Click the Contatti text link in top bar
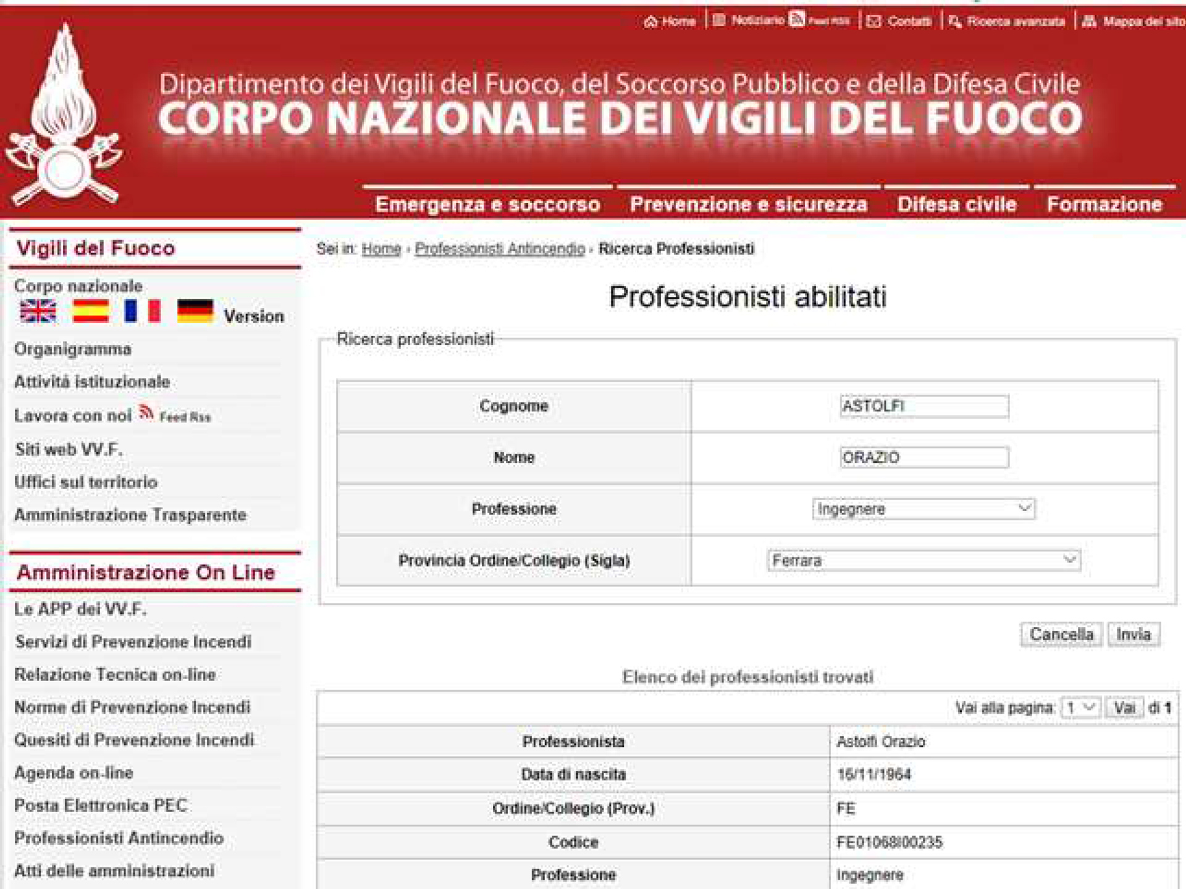 click(x=909, y=22)
